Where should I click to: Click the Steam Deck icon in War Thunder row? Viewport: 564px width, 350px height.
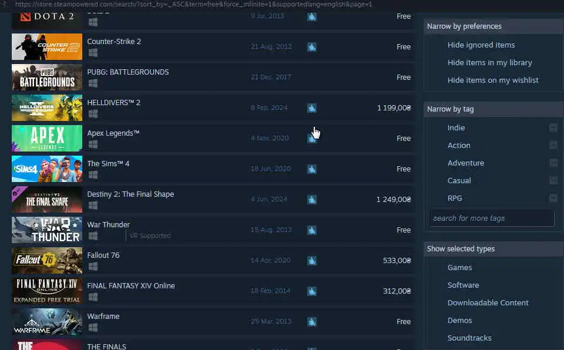[312, 230]
